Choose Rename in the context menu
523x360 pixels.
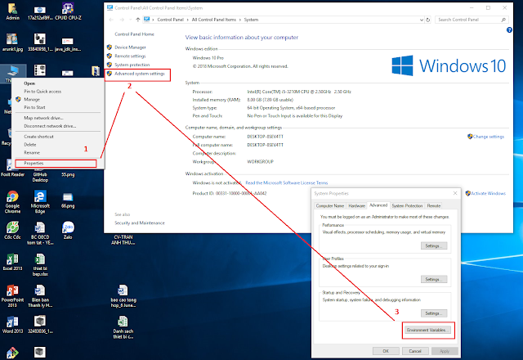(58, 153)
